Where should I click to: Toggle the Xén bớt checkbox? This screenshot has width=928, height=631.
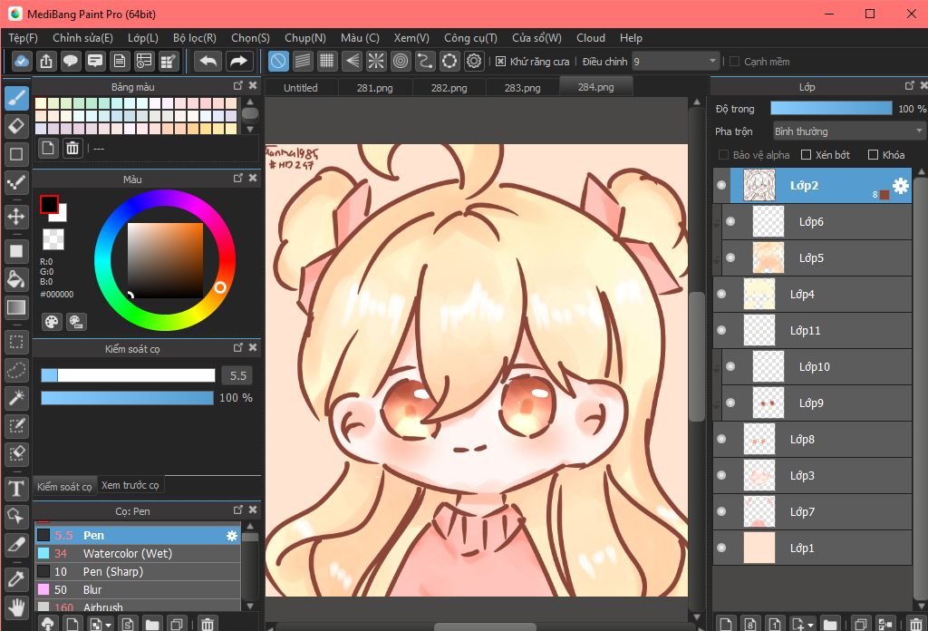(806, 154)
